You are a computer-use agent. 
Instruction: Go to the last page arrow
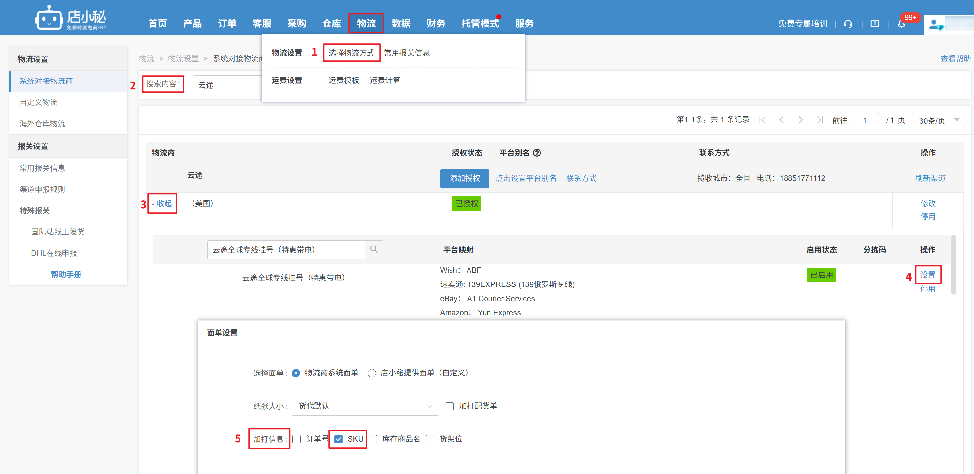pos(819,120)
